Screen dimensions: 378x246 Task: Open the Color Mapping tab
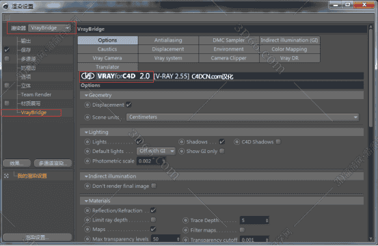290,49
